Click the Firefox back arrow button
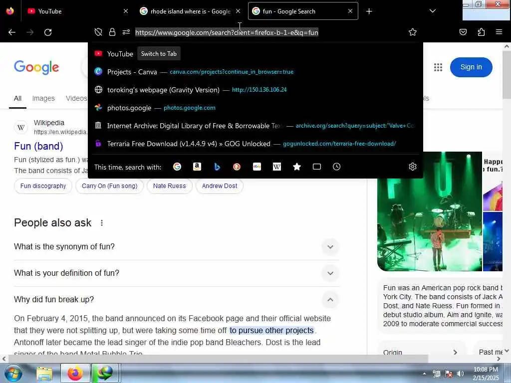 point(12,32)
